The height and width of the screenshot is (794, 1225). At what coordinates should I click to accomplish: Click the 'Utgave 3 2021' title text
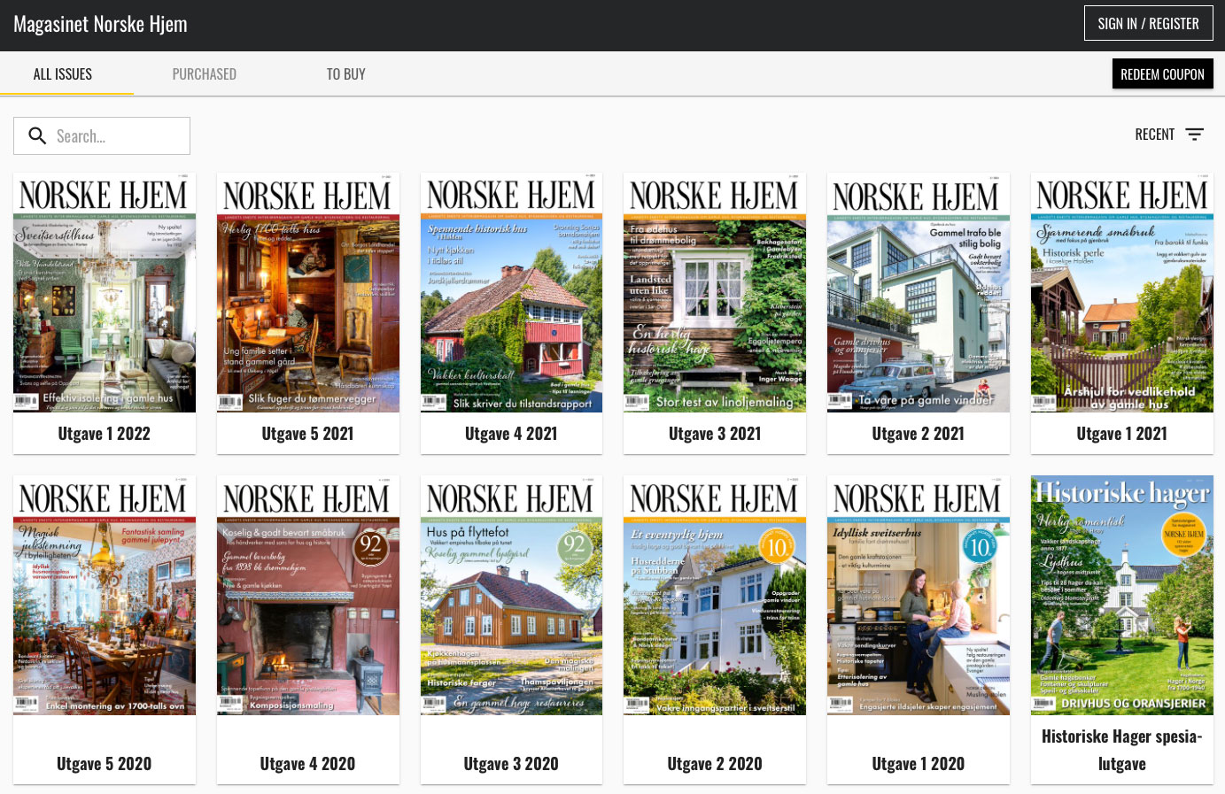[x=715, y=434]
